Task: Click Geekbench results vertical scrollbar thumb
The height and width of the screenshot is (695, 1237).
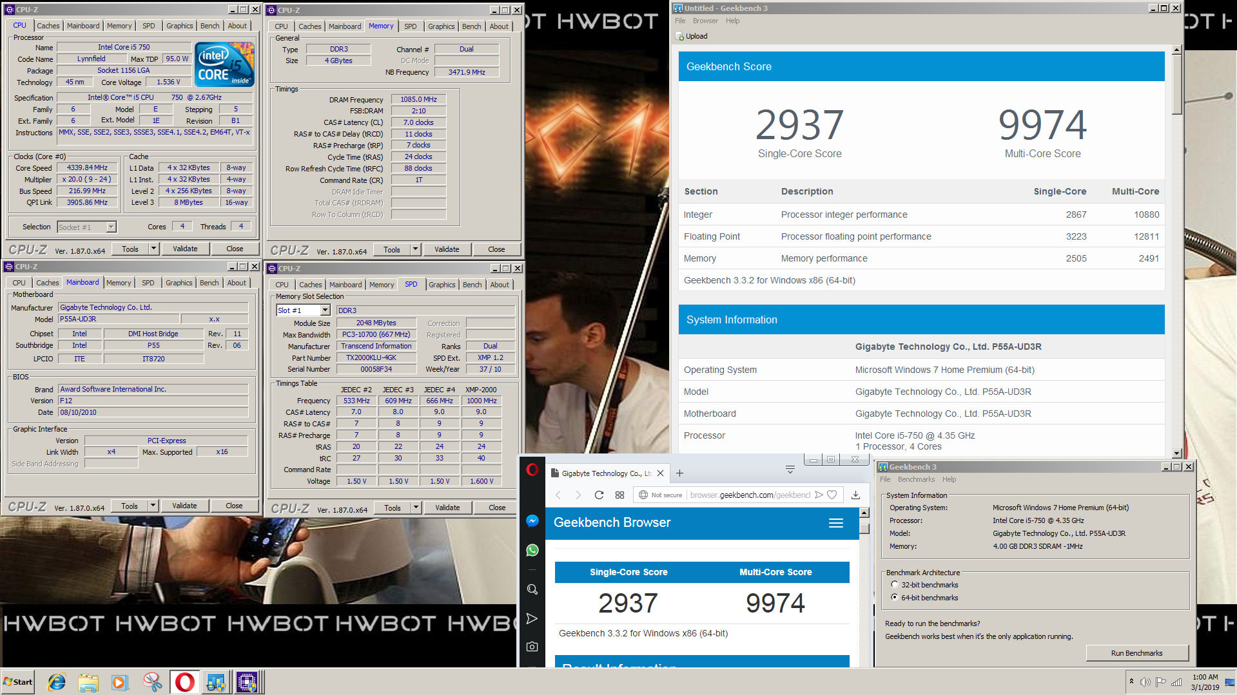Action: [1176, 84]
